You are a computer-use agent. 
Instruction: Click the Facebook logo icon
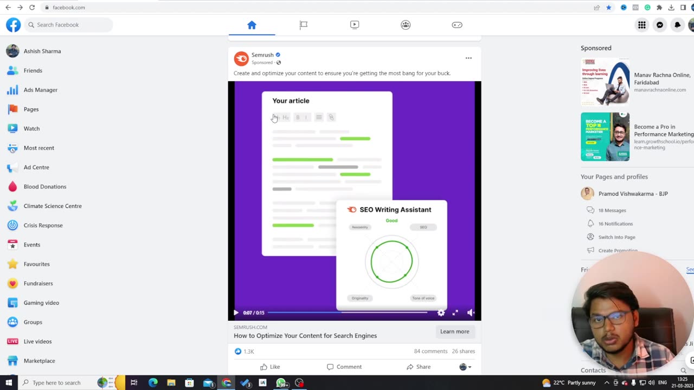(13, 25)
